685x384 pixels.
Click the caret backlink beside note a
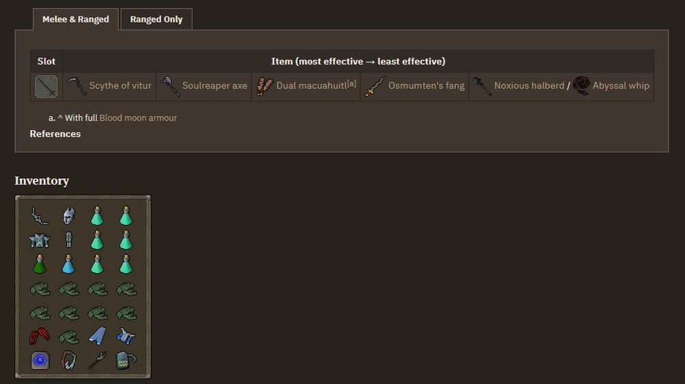[60, 118]
